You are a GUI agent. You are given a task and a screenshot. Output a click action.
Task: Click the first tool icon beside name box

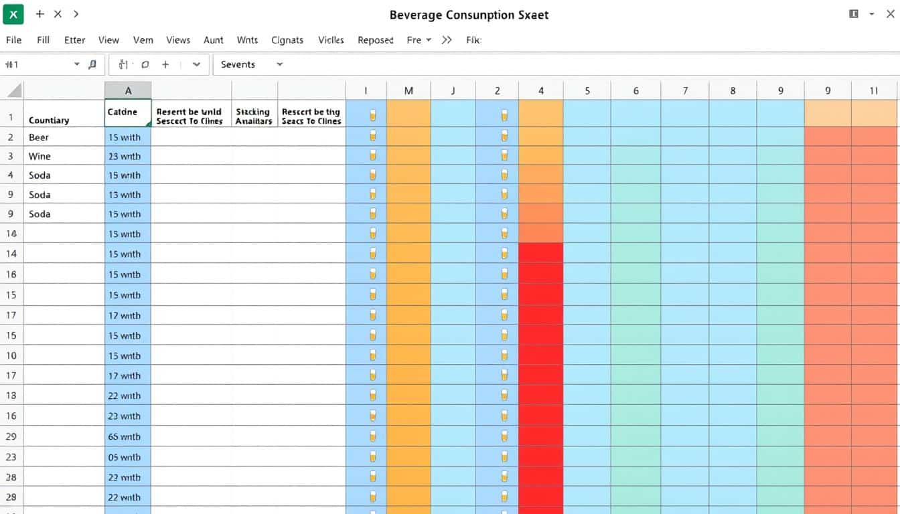click(x=123, y=64)
